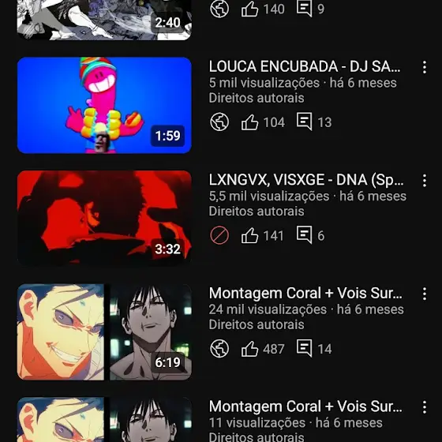Open comments icon showing 6 comments

[304, 235]
